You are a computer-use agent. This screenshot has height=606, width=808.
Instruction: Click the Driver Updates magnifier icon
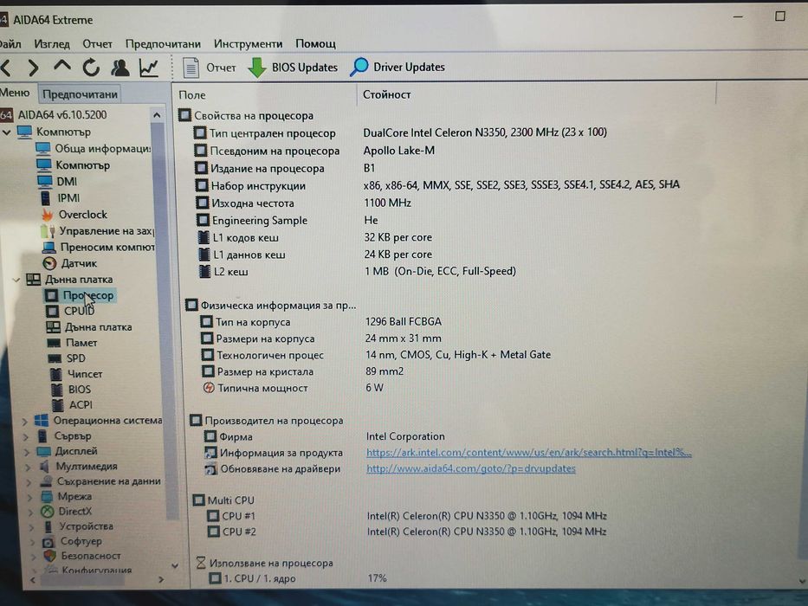click(359, 67)
